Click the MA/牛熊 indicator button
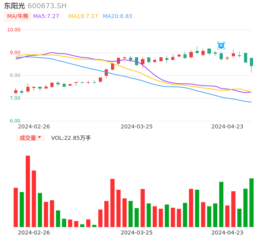The image size is (270, 238). tap(18, 16)
